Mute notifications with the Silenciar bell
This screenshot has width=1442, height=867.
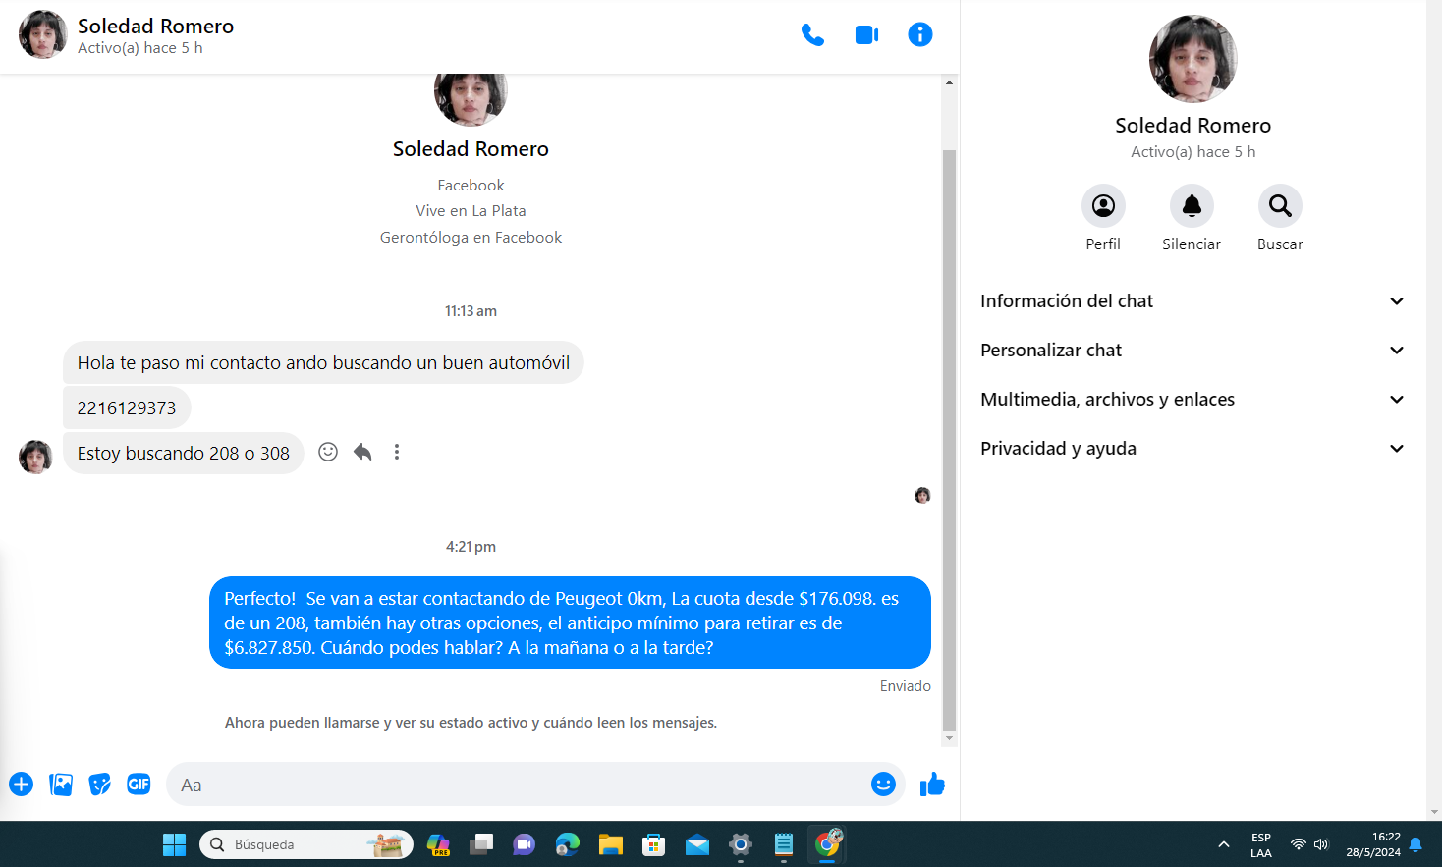pyautogui.click(x=1192, y=206)
